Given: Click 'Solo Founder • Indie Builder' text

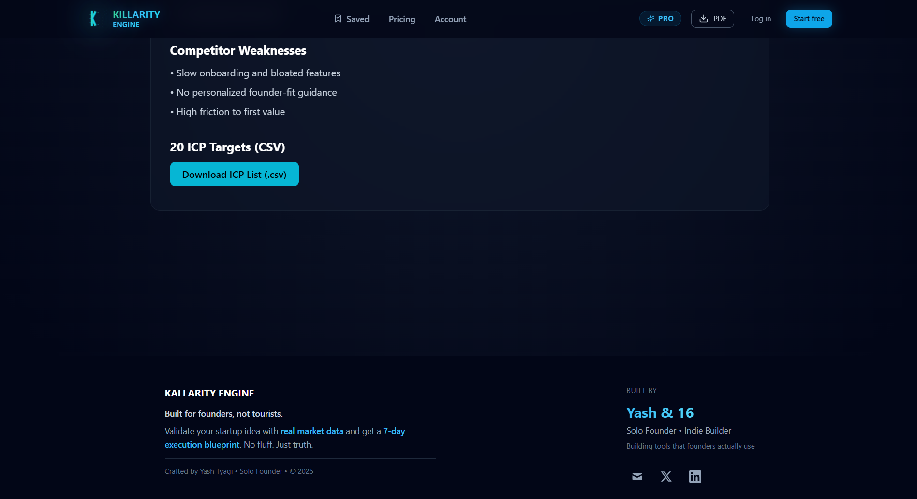Looking at the screenshot, I should (x=679, y=430).
